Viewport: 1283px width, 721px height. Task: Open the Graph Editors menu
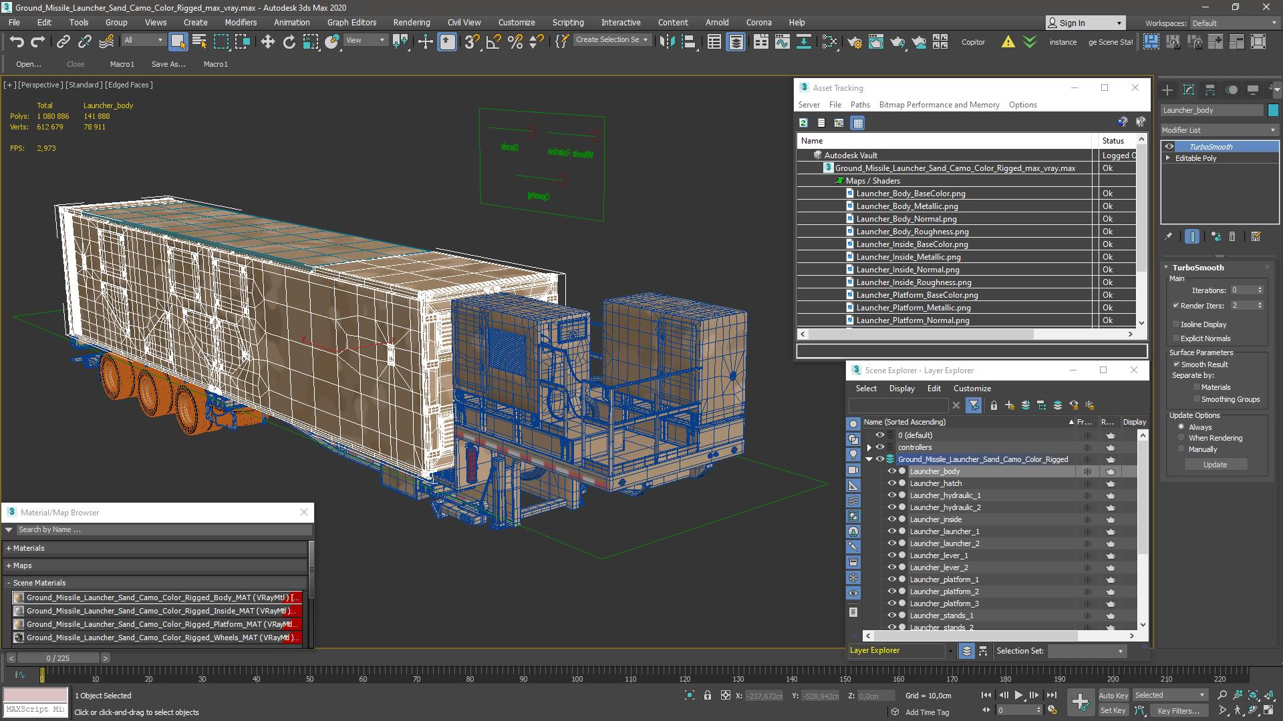351,22
